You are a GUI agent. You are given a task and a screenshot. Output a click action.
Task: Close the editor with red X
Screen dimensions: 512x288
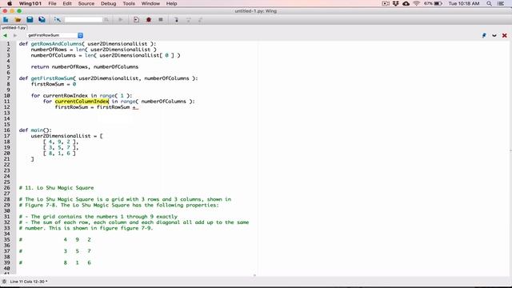tap(505, 35)
